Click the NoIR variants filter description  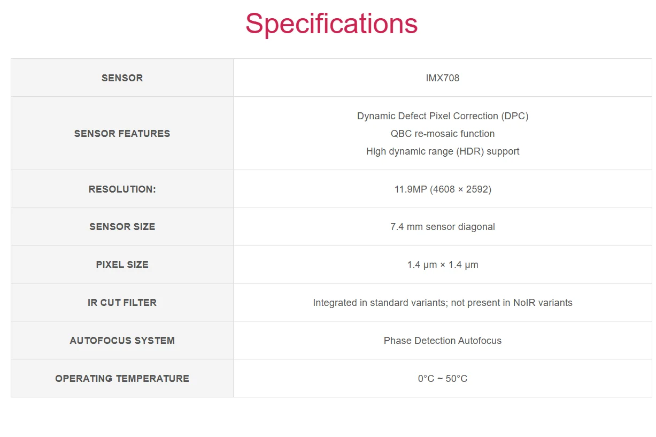tap(443, 303)
